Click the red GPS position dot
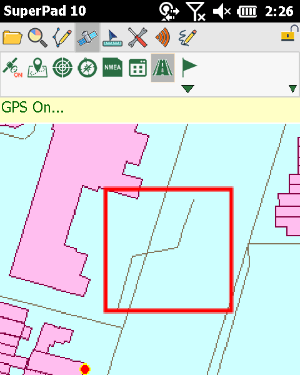The image size is (300, 375). [x=85, y=369]
